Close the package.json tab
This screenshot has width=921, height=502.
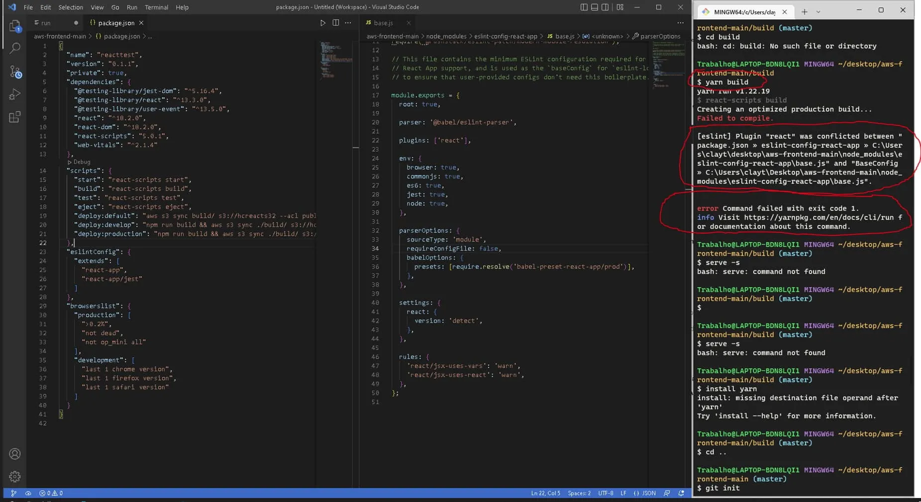point(141,23)
